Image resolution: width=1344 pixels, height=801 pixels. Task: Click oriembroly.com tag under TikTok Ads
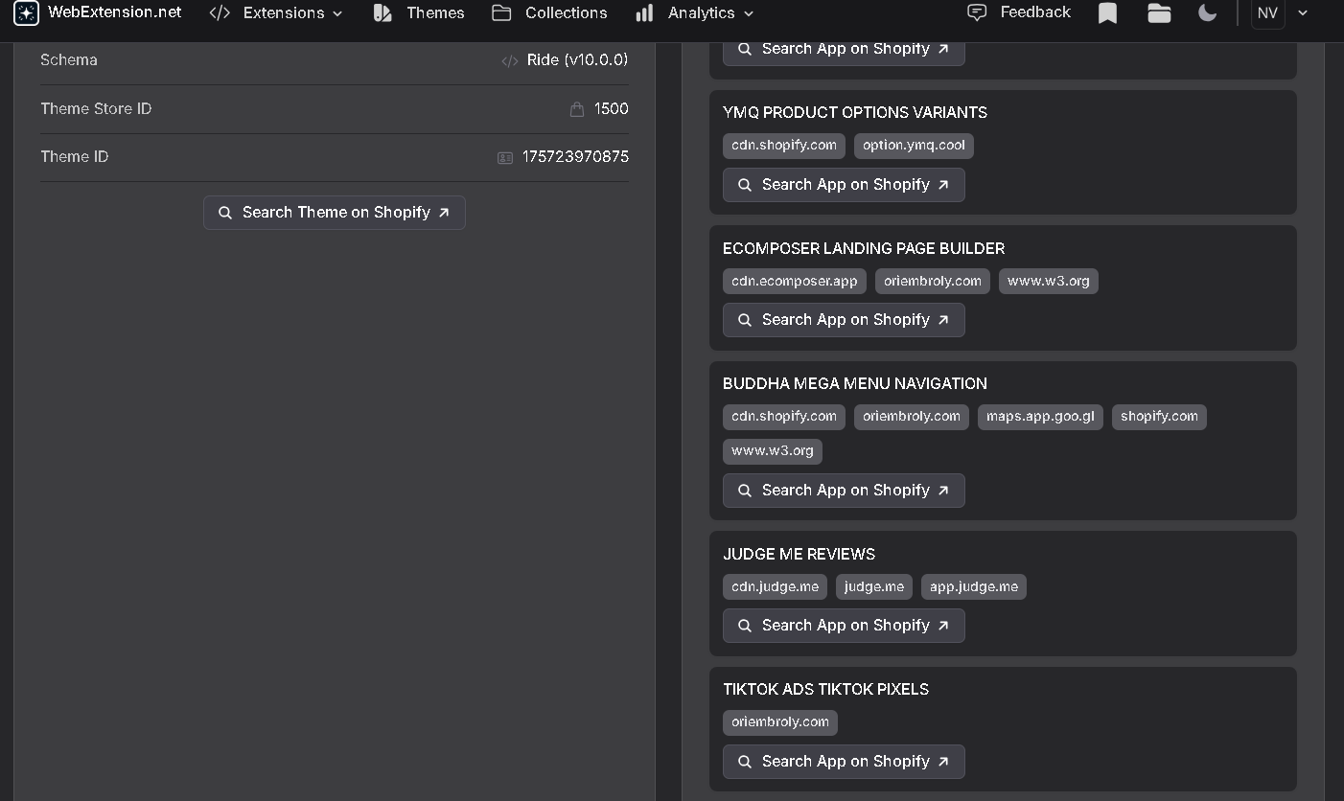780,722
